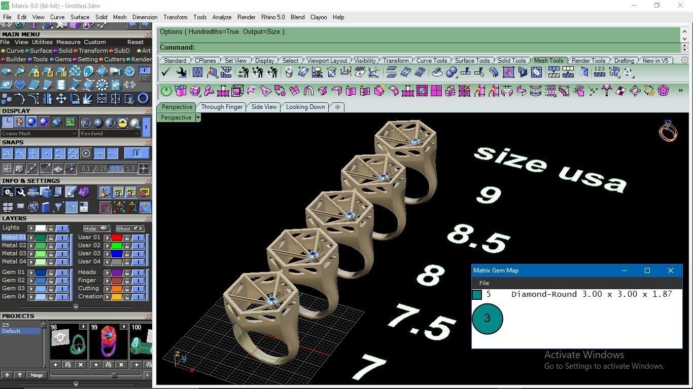Expand the User 01 layer arrow
This screenshot has width=693, height=389.
pyautogui.click(x=107, y=238)
